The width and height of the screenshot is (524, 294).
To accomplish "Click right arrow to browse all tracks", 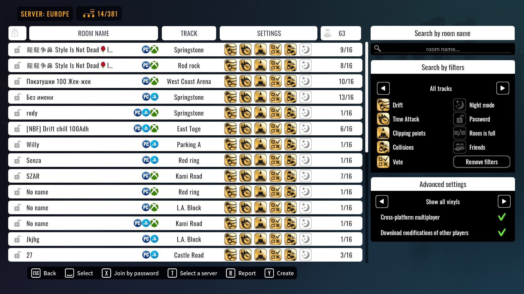I will (x=502, y=89).
